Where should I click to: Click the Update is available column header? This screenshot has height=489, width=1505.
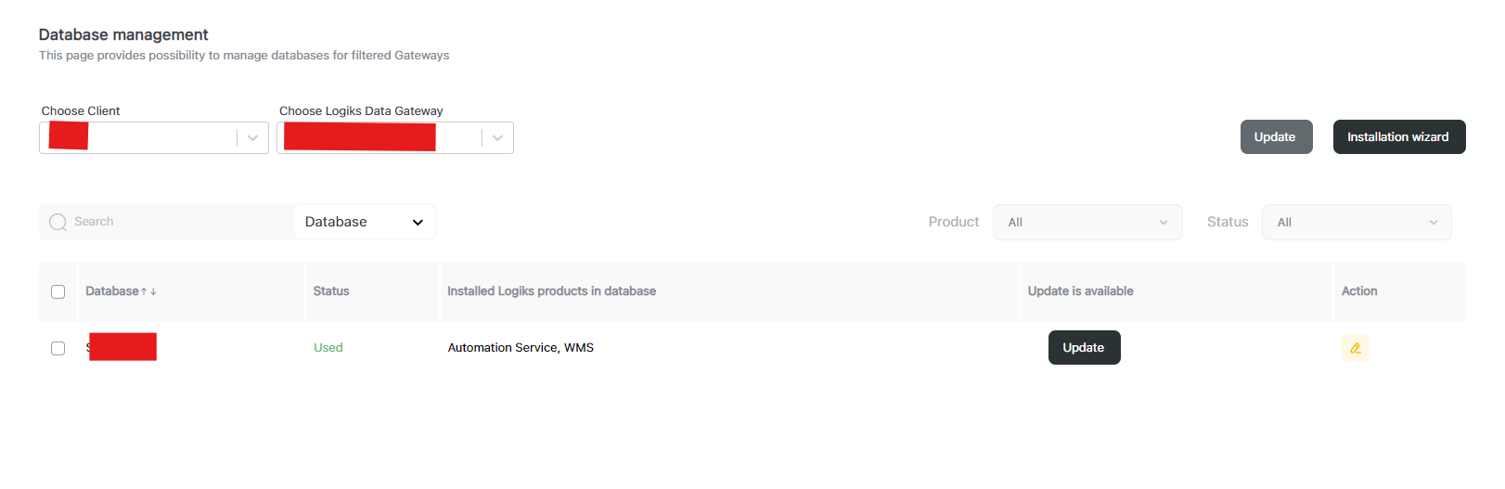coord(1080,291)
